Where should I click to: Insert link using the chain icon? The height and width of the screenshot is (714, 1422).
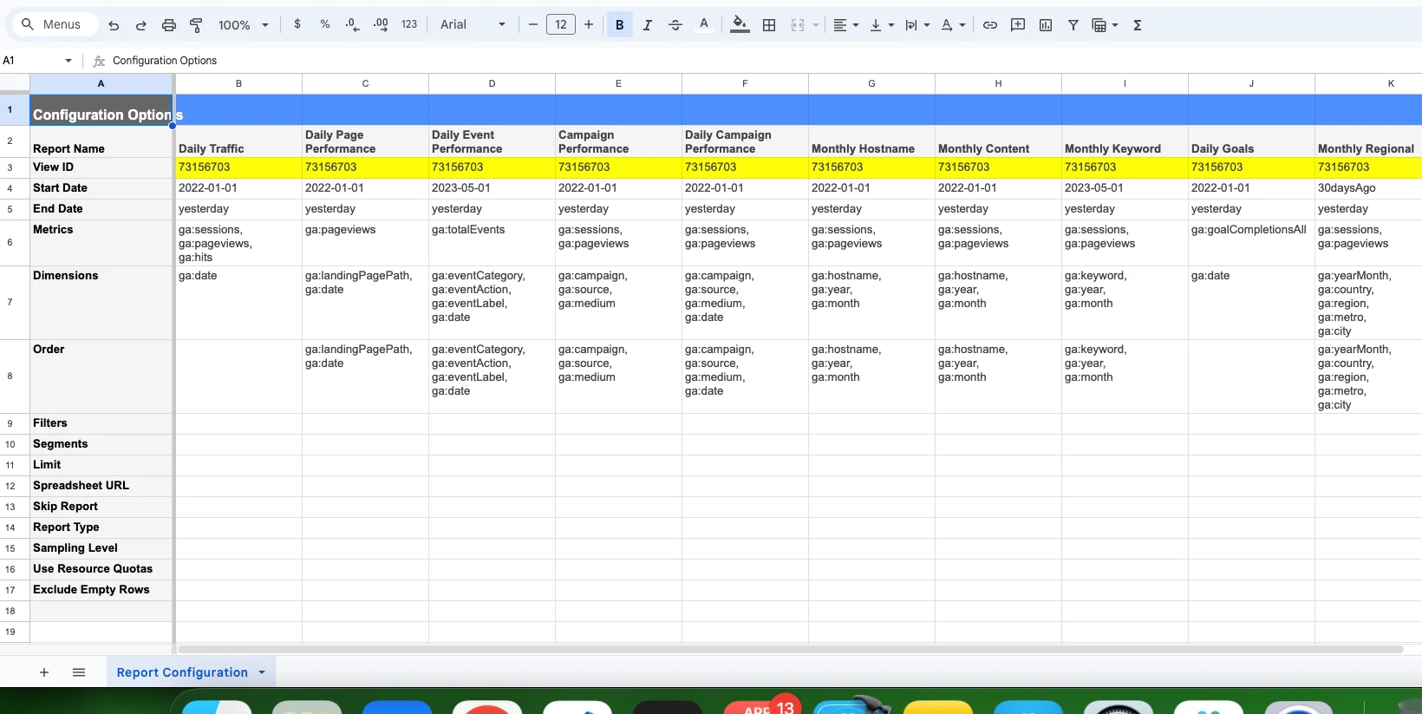(990, 25)
